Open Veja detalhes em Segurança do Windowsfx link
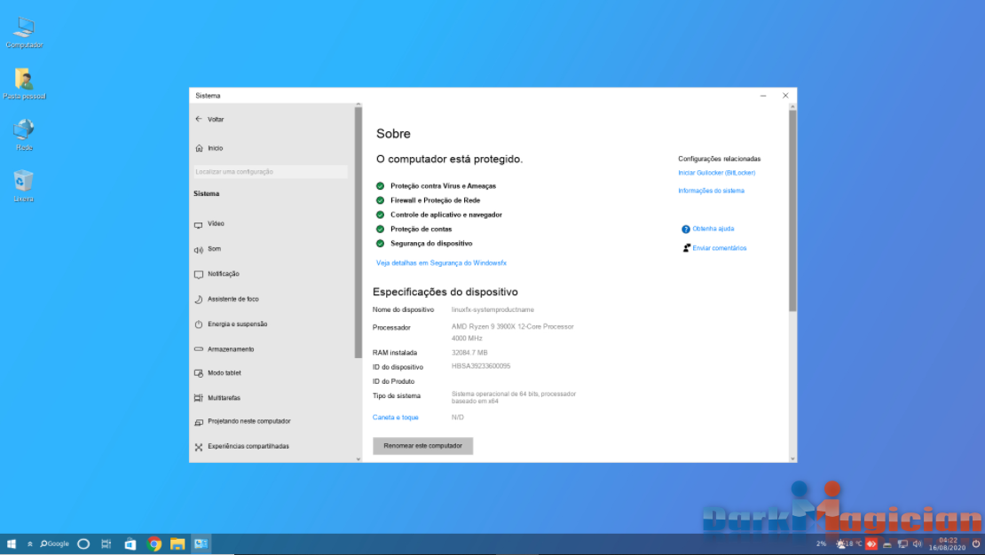Screen dimensions: 985x555 441,263
